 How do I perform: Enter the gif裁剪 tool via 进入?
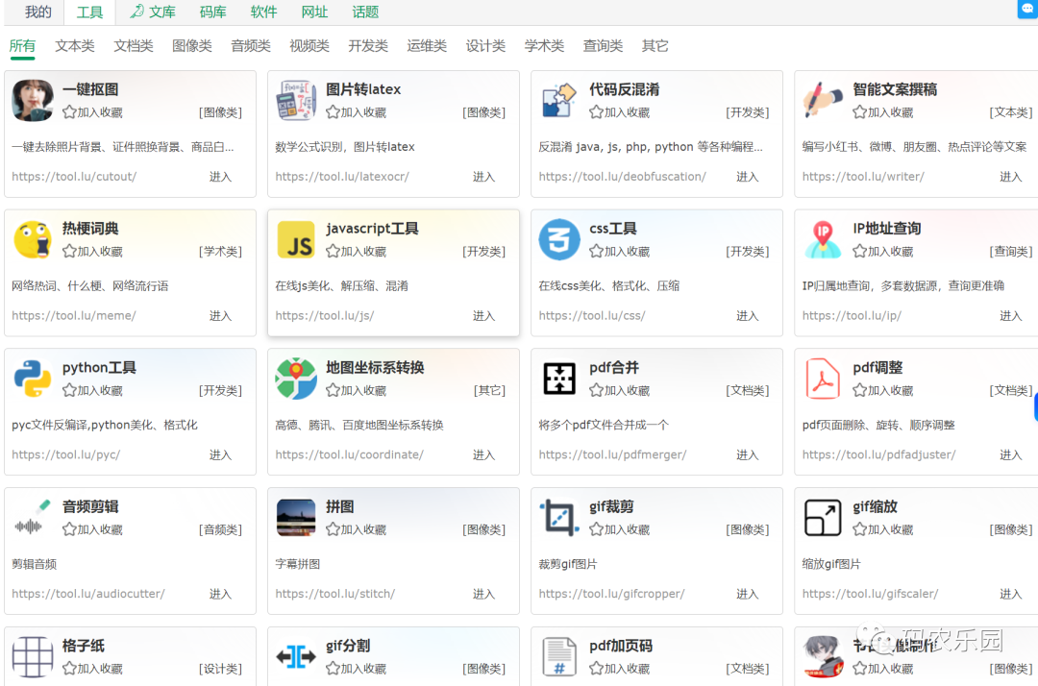click(748, 594)
